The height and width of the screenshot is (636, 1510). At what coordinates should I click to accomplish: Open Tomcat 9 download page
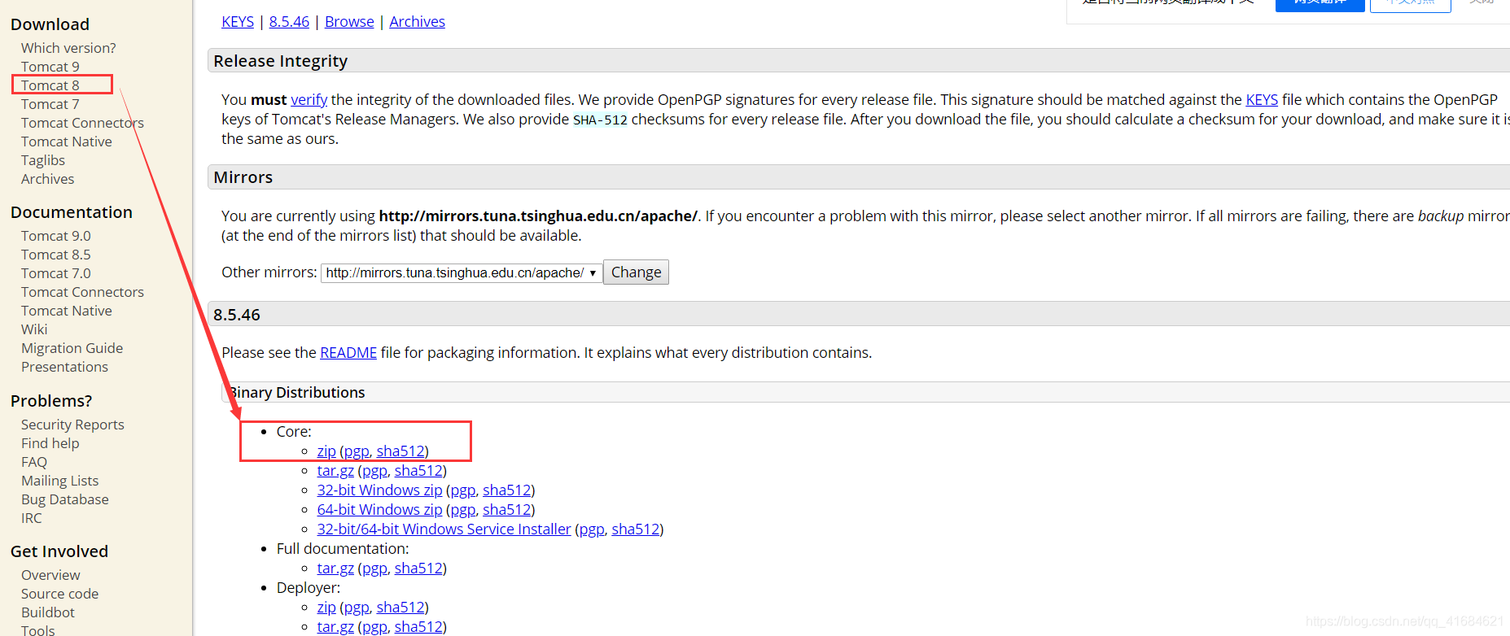[x=50, y=67]
